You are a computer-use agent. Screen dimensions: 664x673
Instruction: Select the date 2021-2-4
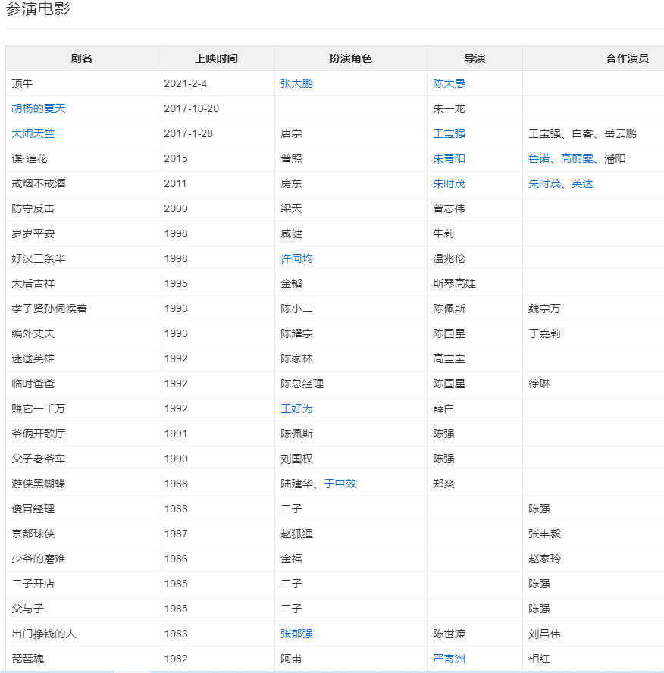[186, 83]
